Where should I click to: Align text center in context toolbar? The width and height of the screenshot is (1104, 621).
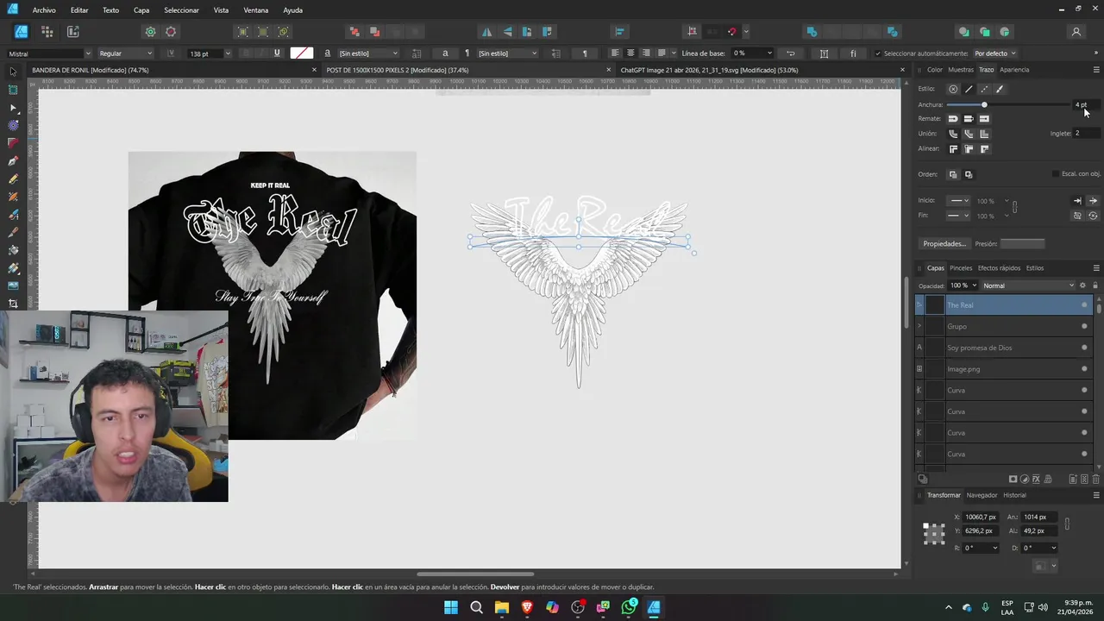(x=630, y=53)
